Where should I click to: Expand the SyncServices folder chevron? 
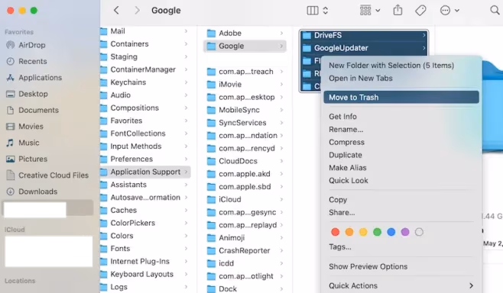click(x=281, y=123)
